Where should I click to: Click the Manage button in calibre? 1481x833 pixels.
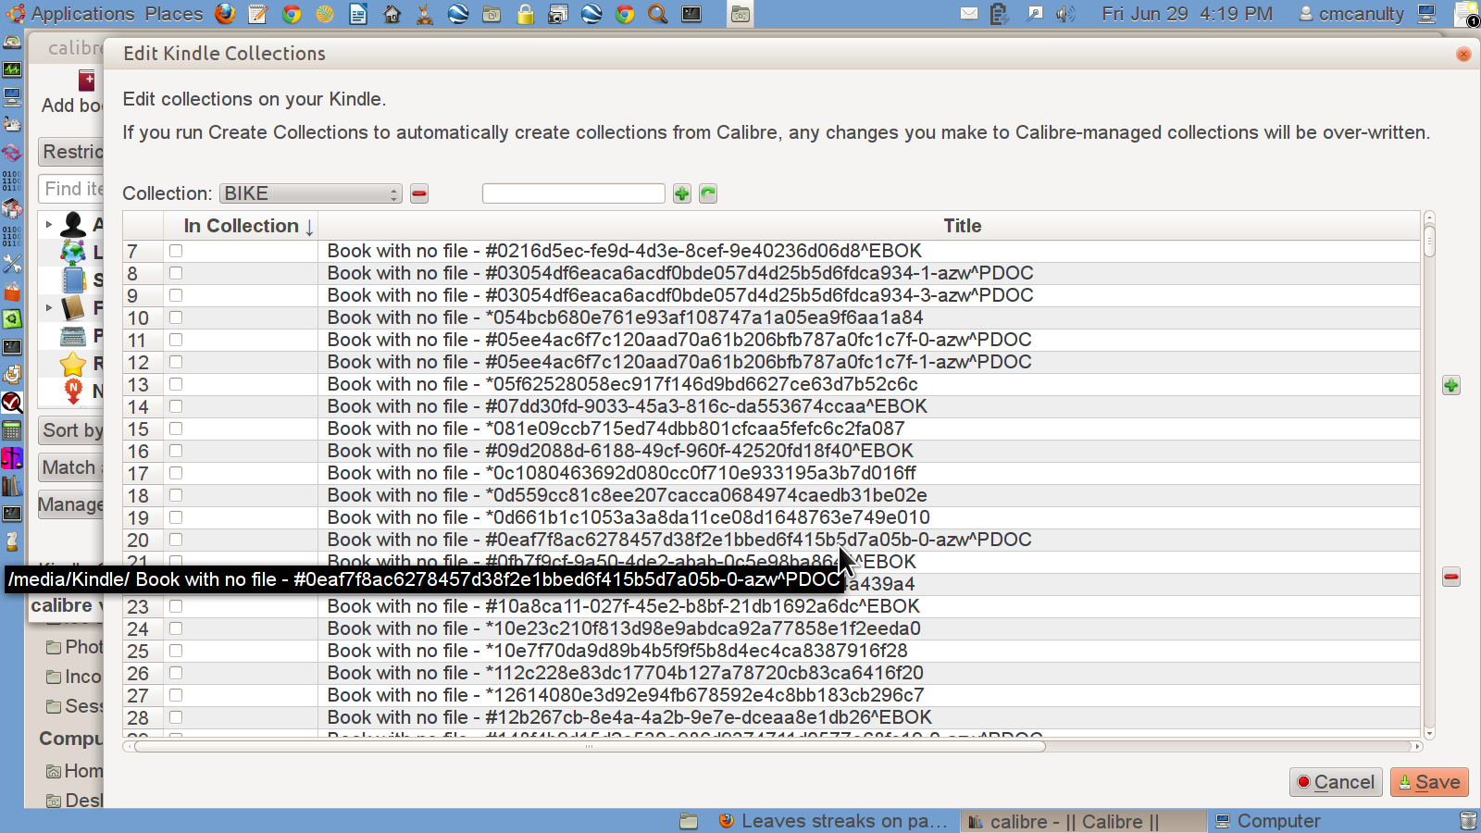point(71,504)
